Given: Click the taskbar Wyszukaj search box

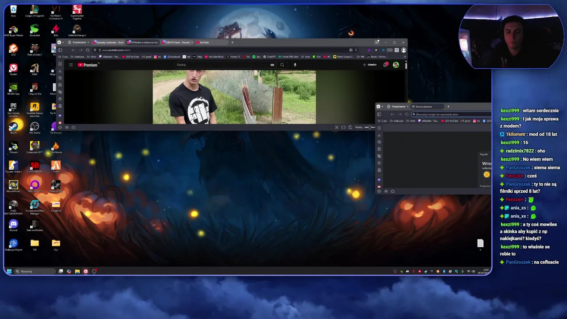Looking at the screenshot, I should [x=35, y=271].
